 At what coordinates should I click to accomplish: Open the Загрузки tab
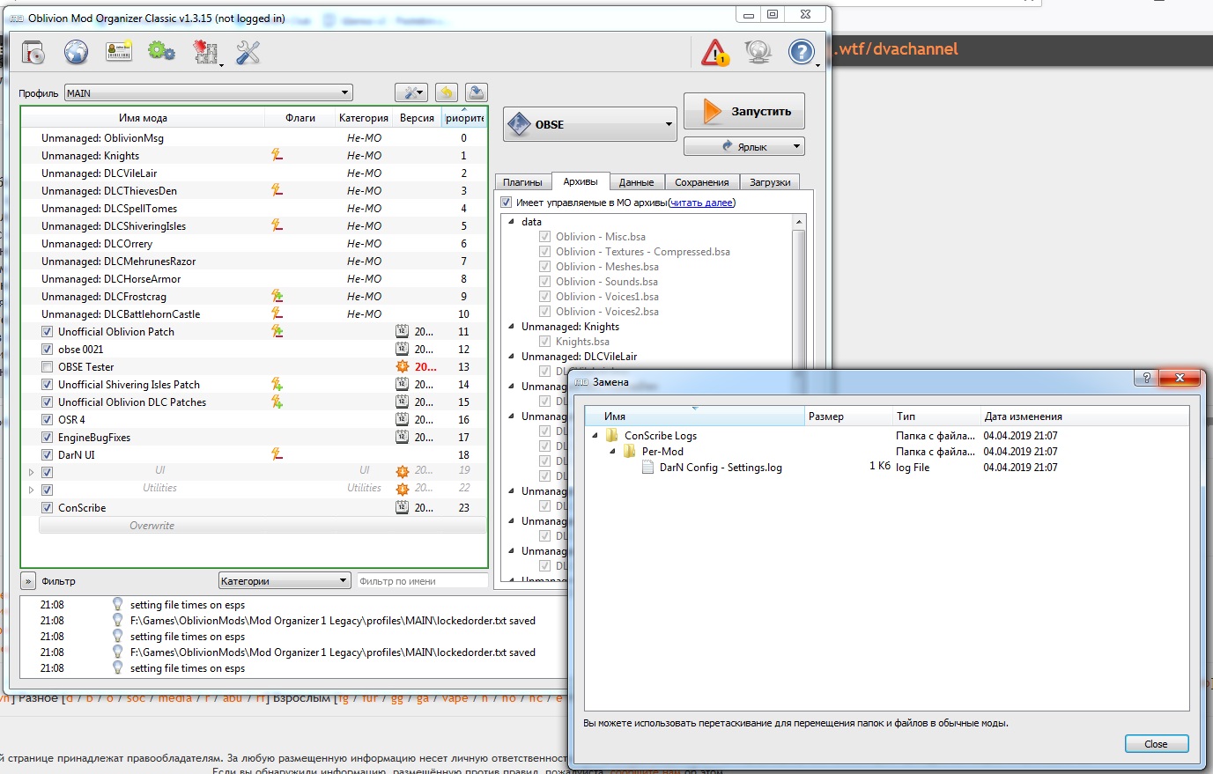pos(770,182)
